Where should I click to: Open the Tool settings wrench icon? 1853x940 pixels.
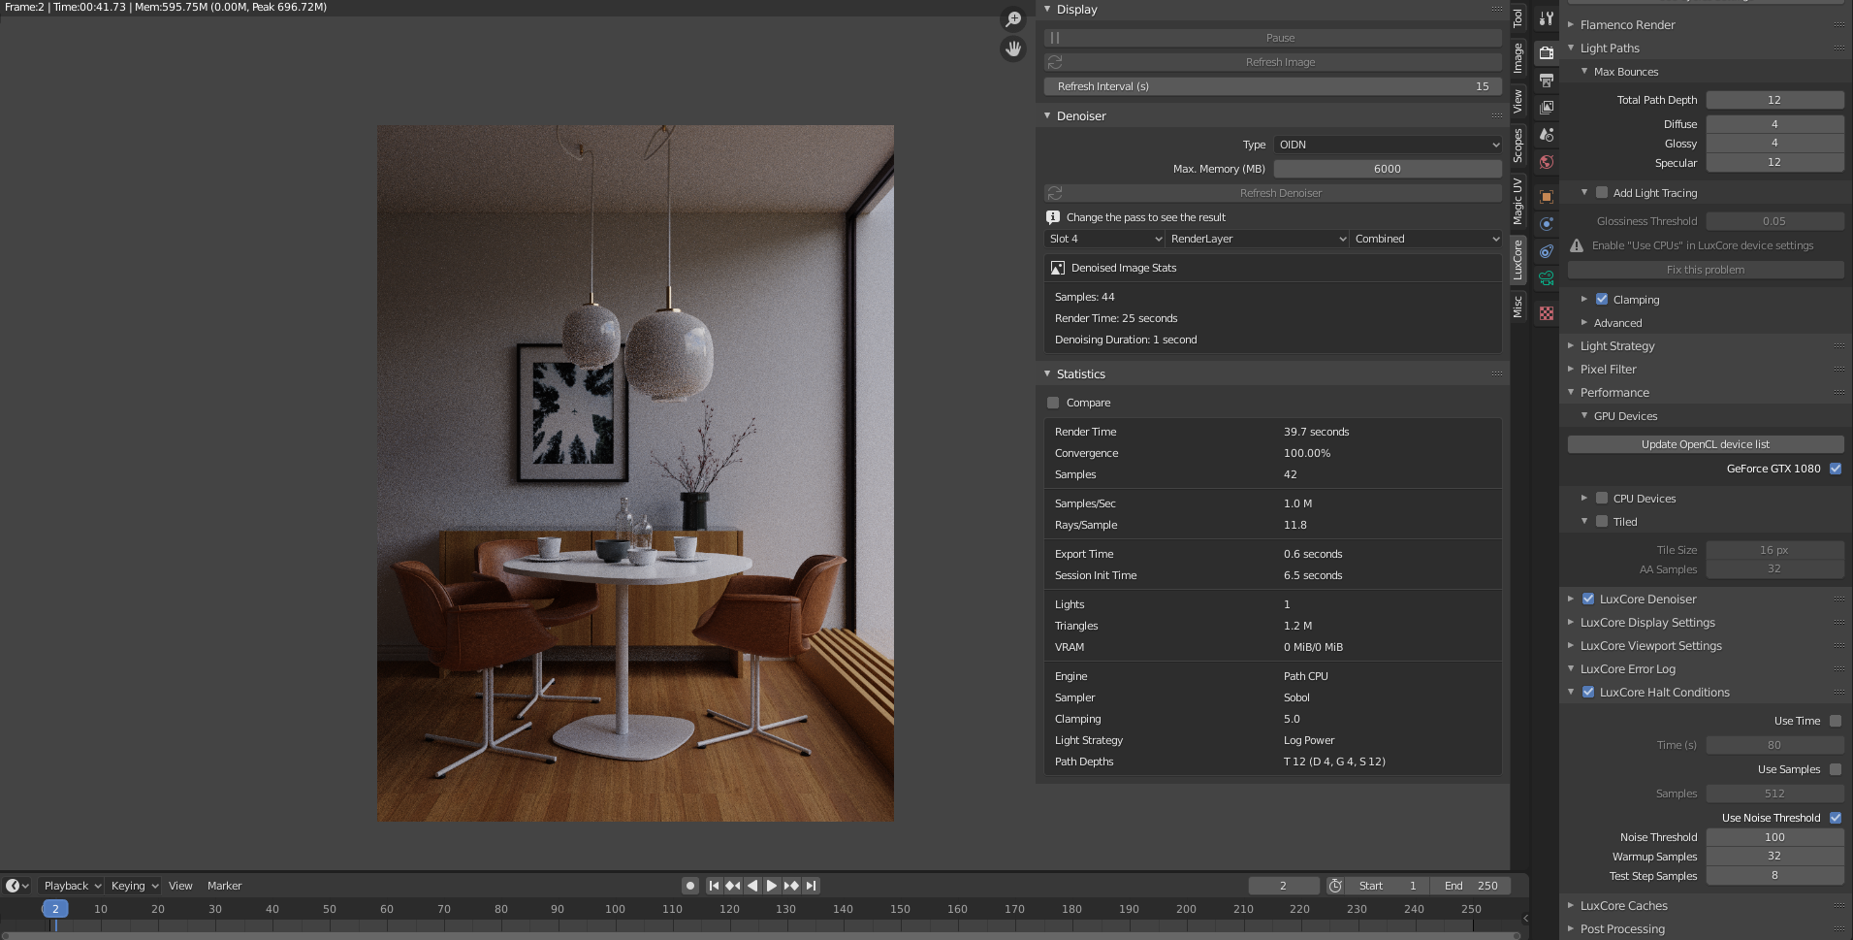(x=1547, y=18)
